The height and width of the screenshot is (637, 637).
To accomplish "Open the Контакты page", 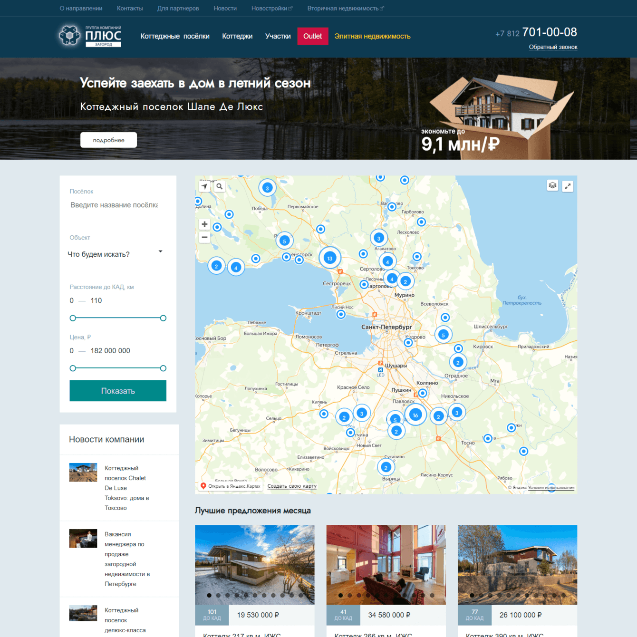I will click(130, 8).
